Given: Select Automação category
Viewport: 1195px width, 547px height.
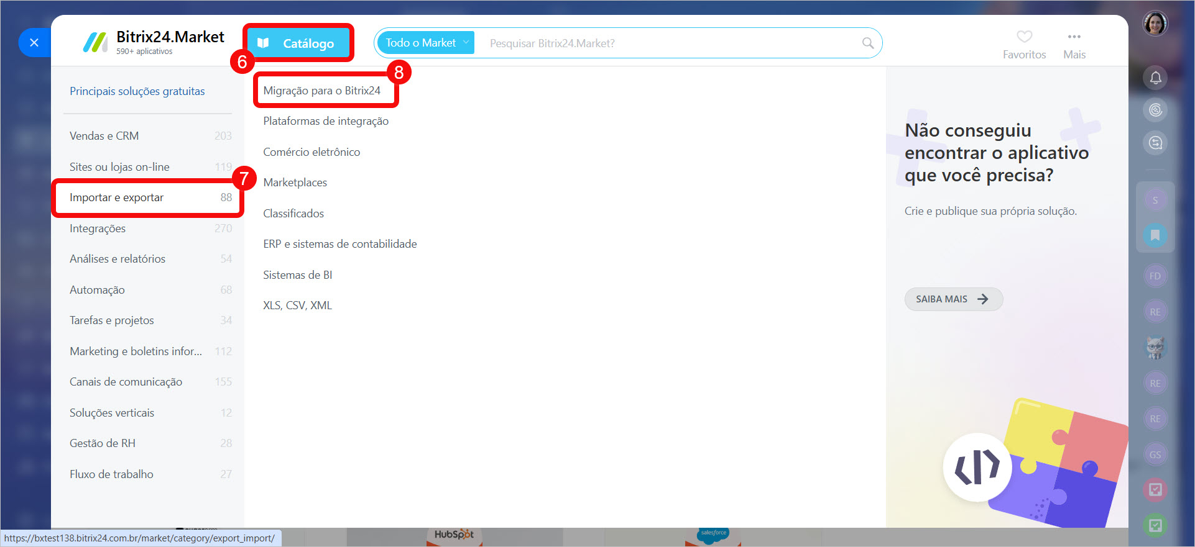Looking at the screenshot, I should point(150,290).
